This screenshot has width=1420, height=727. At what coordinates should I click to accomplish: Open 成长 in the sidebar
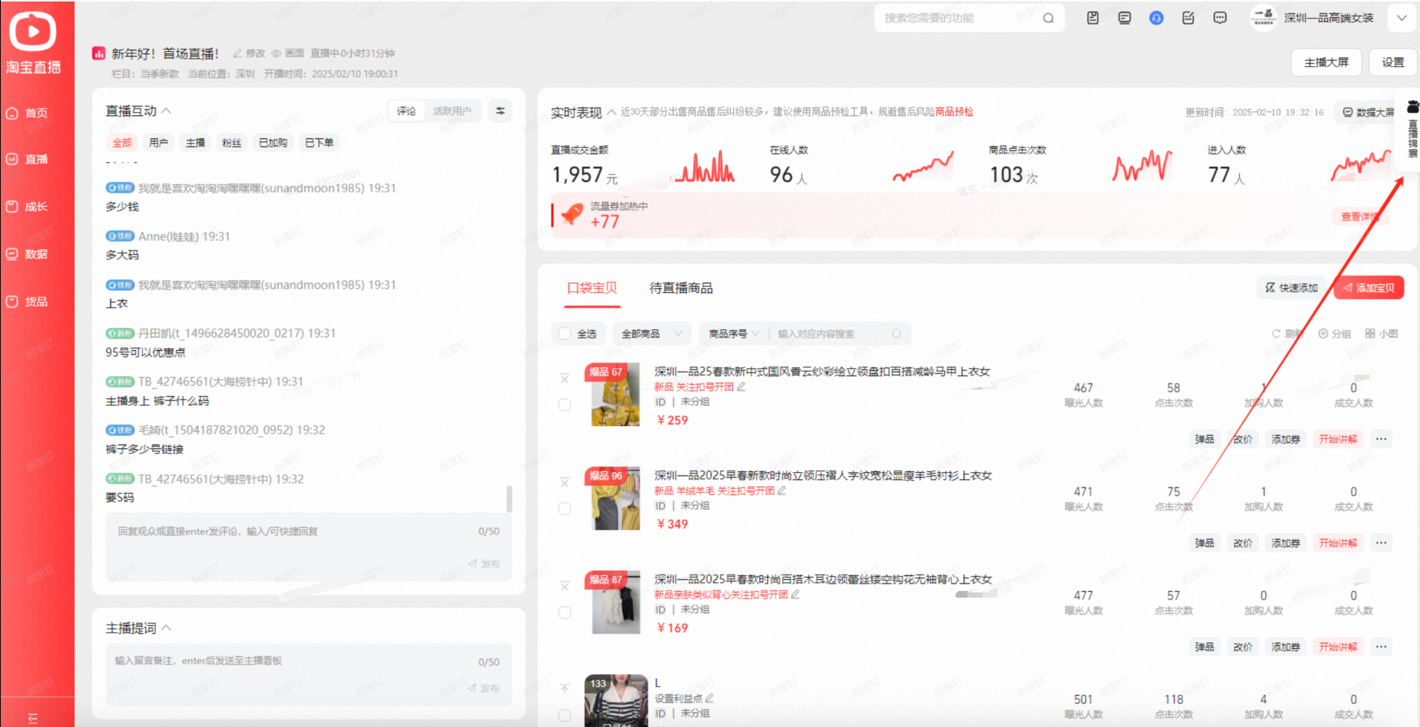[x=28, y=207]
